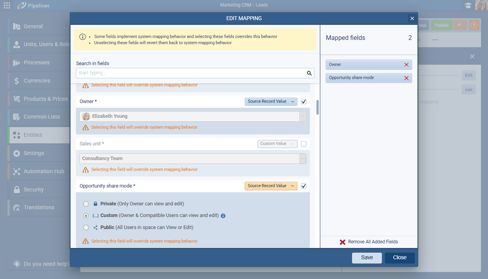Save the mapping changes

[366, 258]
